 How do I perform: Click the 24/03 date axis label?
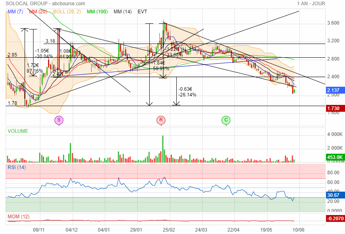201,230
